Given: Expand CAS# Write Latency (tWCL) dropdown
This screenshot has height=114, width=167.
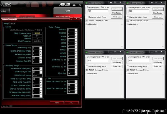Looking at the screenshot, I should [x=41, y=96].
